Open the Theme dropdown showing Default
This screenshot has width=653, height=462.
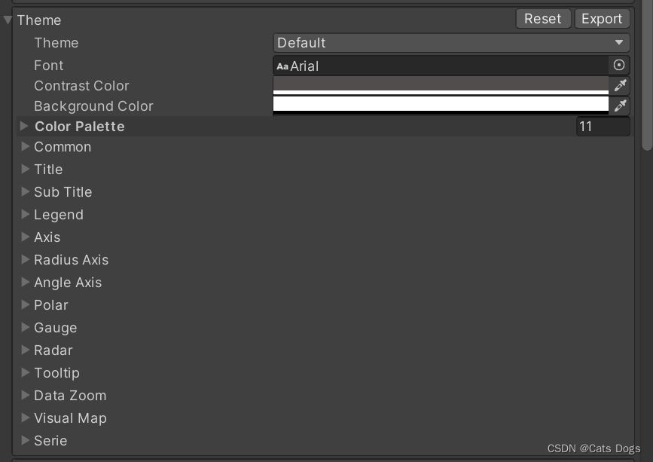pos(452,43)
